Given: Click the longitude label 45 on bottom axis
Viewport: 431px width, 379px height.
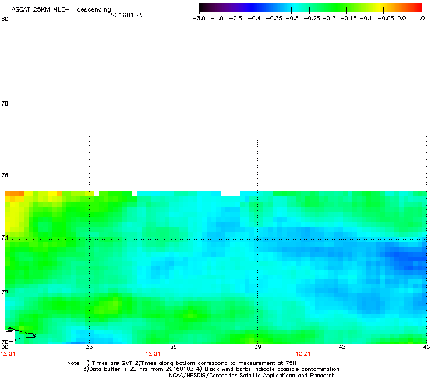Looking at the screenshot, I should click(x=426, y=347).
